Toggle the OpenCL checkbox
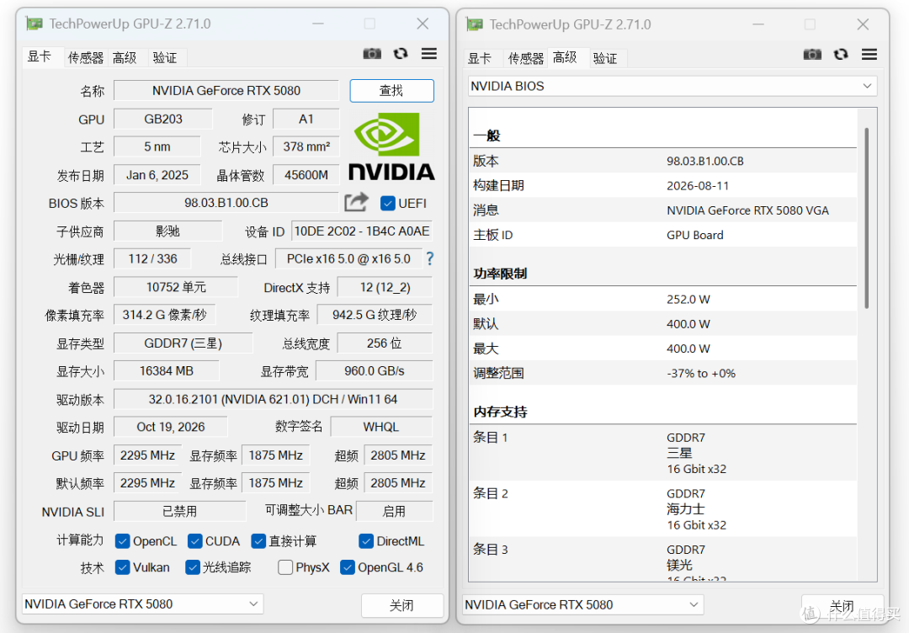Viewport: 909px width, 633px height. pos(122,541)
